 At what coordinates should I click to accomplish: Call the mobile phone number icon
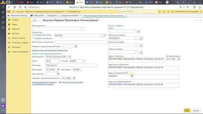coord(141,38)
